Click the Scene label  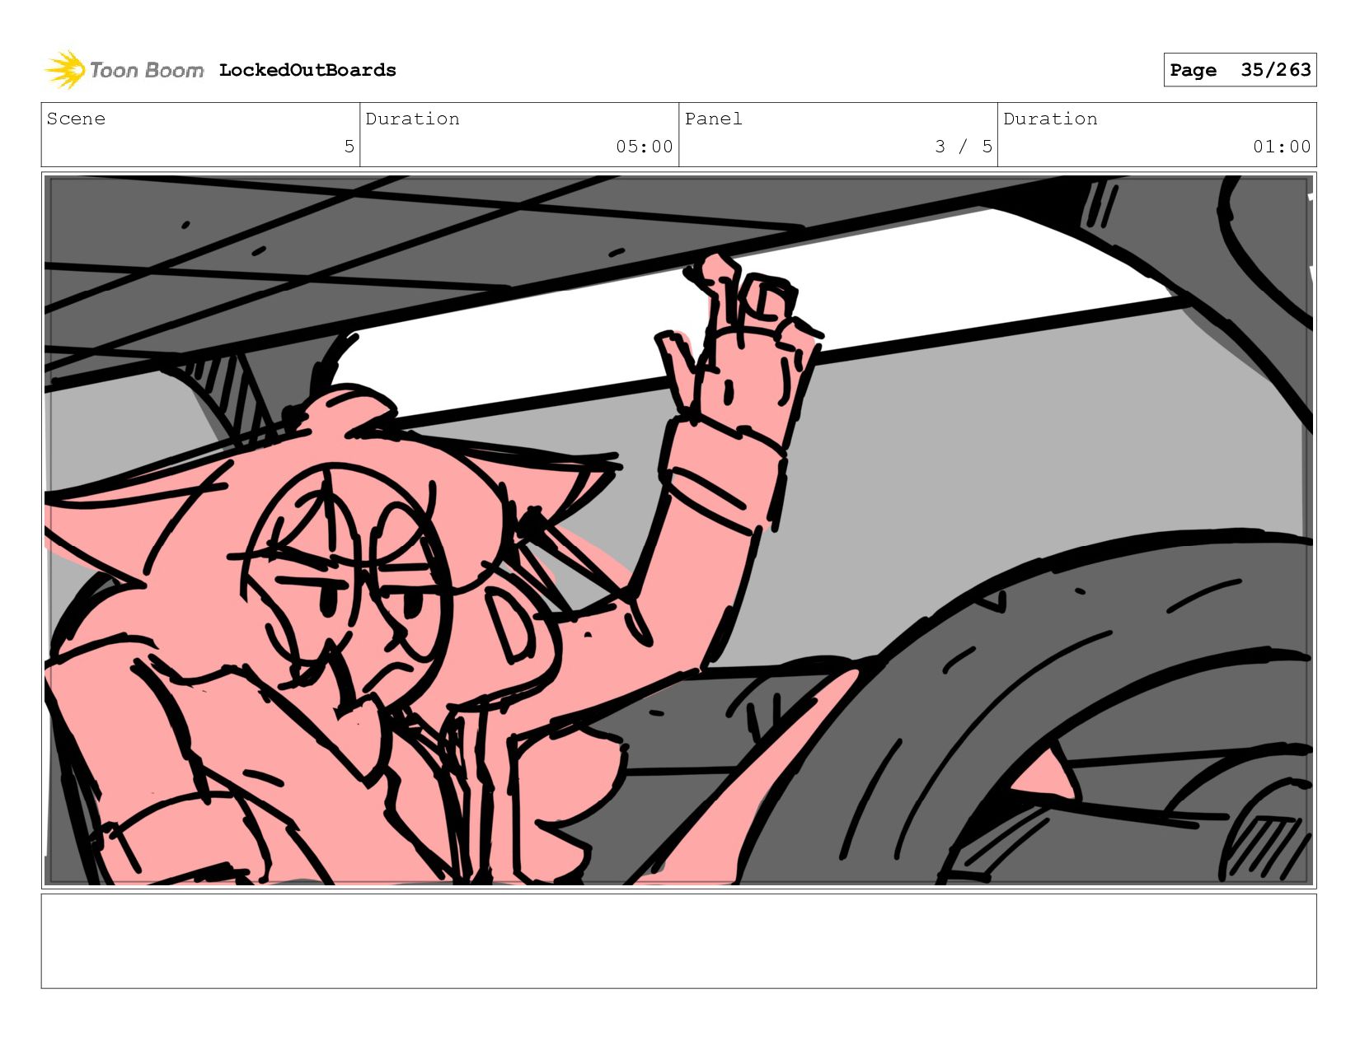76,119
